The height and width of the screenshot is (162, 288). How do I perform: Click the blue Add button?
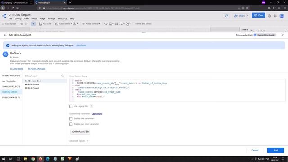pyautogui.click(x=275, y=150)
